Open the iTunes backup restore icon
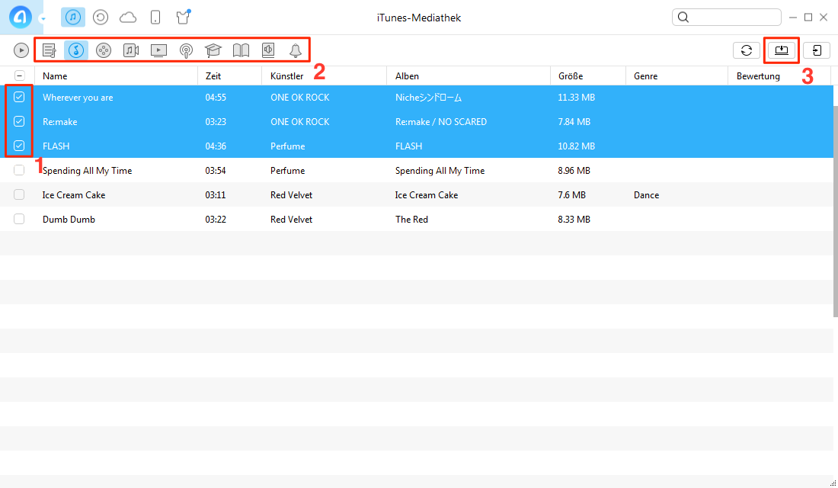This screenshot has width=838, height=488. (101, 18)
